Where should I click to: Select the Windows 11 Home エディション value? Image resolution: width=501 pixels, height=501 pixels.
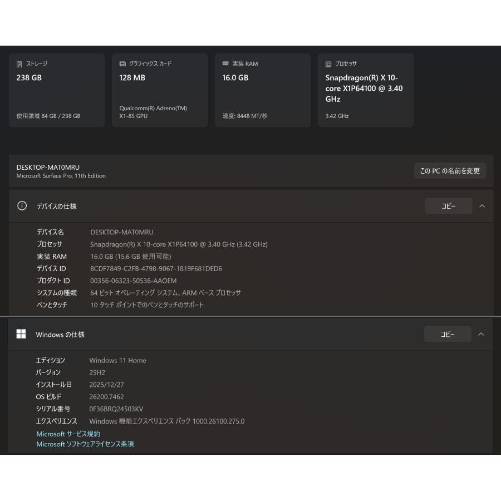tap(117, 360)
